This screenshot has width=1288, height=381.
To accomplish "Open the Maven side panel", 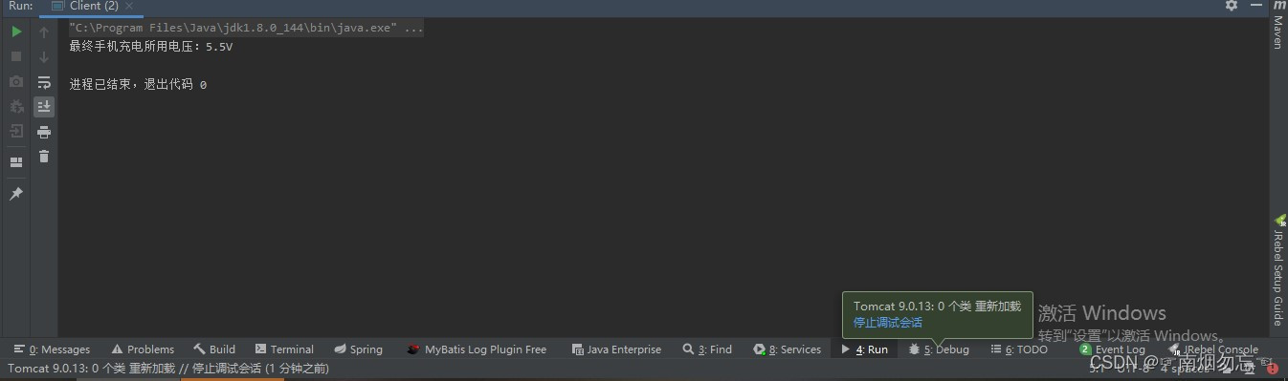I will click(1278, 26).
